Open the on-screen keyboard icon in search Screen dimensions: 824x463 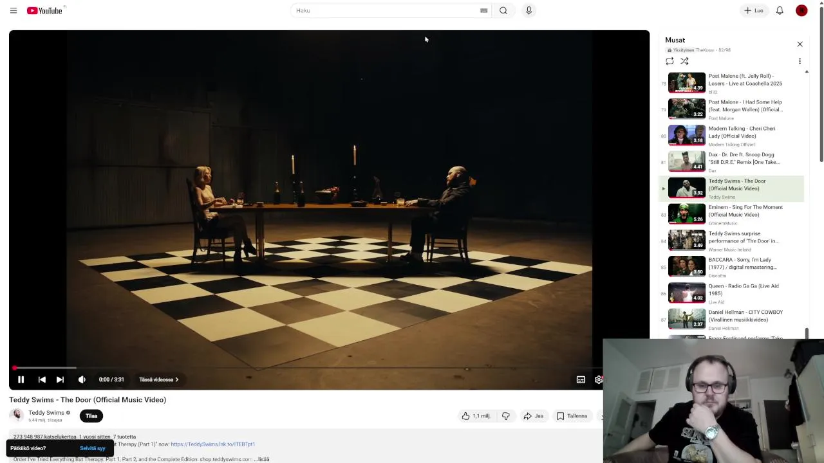(483, 10)
